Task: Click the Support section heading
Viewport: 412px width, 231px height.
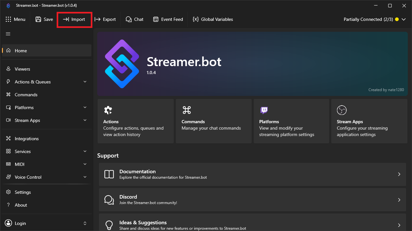Action: tap(108, 156)
